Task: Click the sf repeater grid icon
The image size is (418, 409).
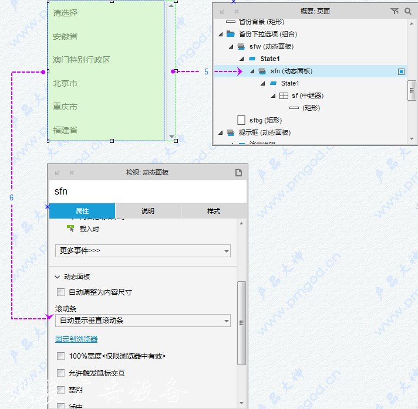Action: pos(284,96)
